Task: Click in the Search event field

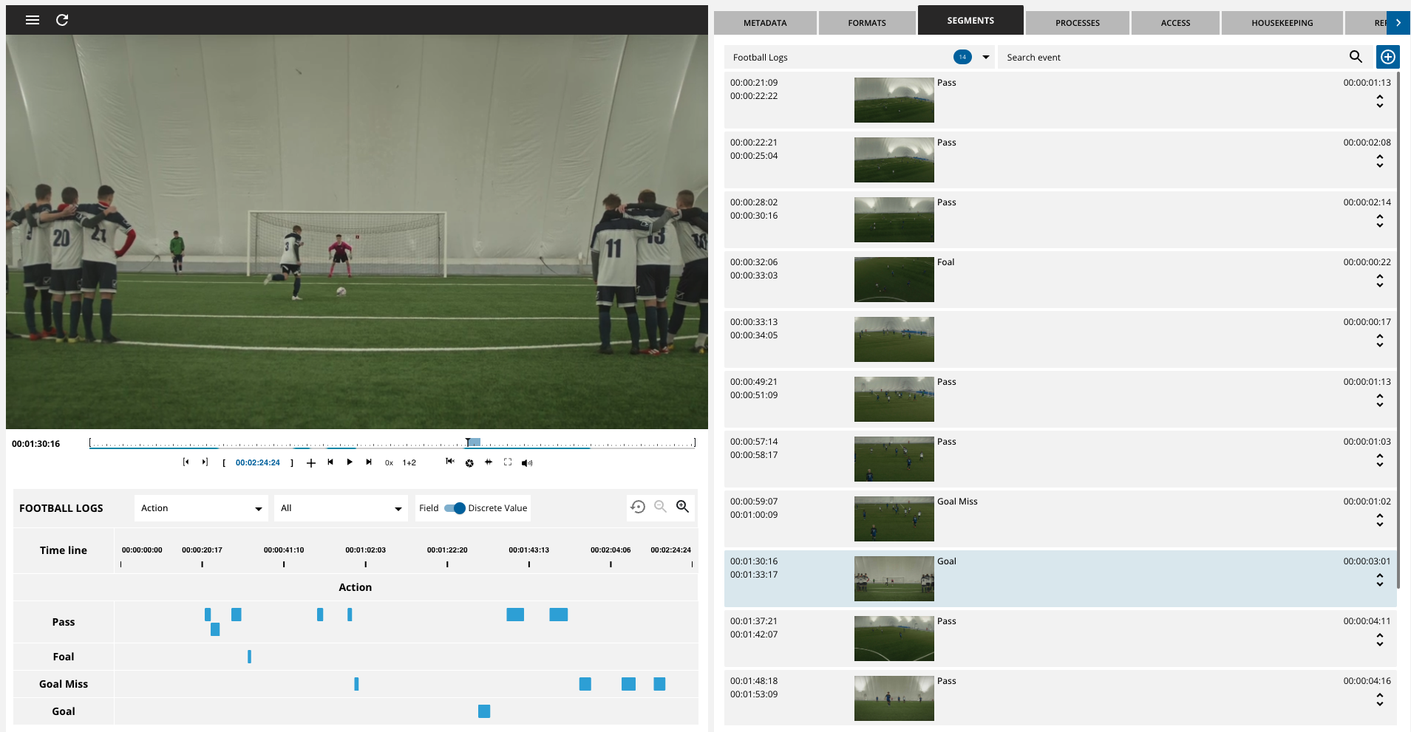Action: click(1168, 58)
